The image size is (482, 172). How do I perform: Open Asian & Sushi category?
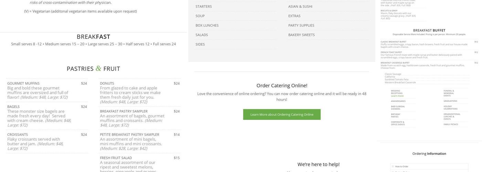(x=300, y=7)
